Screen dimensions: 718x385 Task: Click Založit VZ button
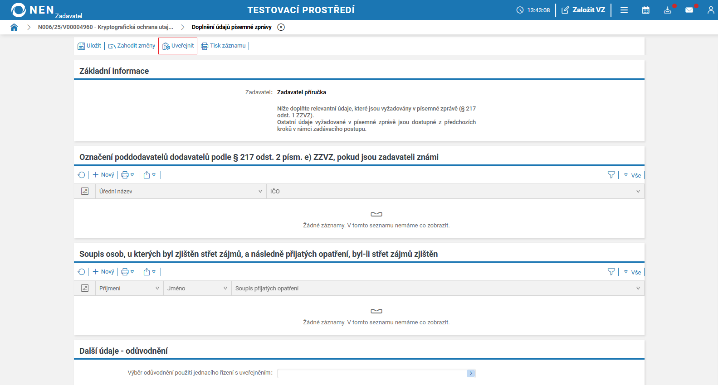(x=583, y=10)
